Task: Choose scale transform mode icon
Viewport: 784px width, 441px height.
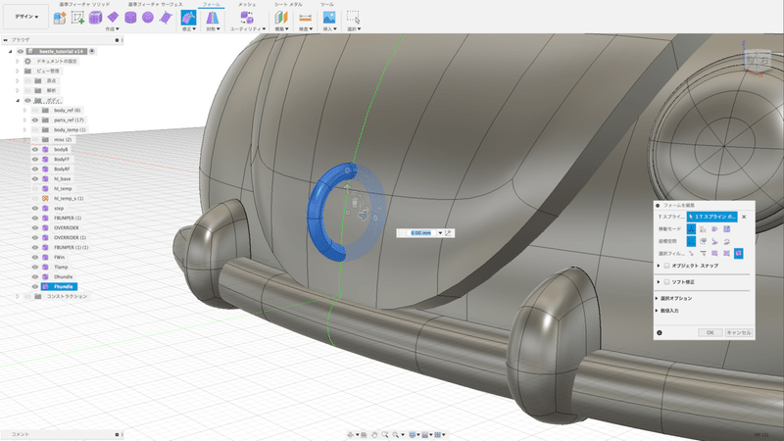Action: click(x=726, y=229)
